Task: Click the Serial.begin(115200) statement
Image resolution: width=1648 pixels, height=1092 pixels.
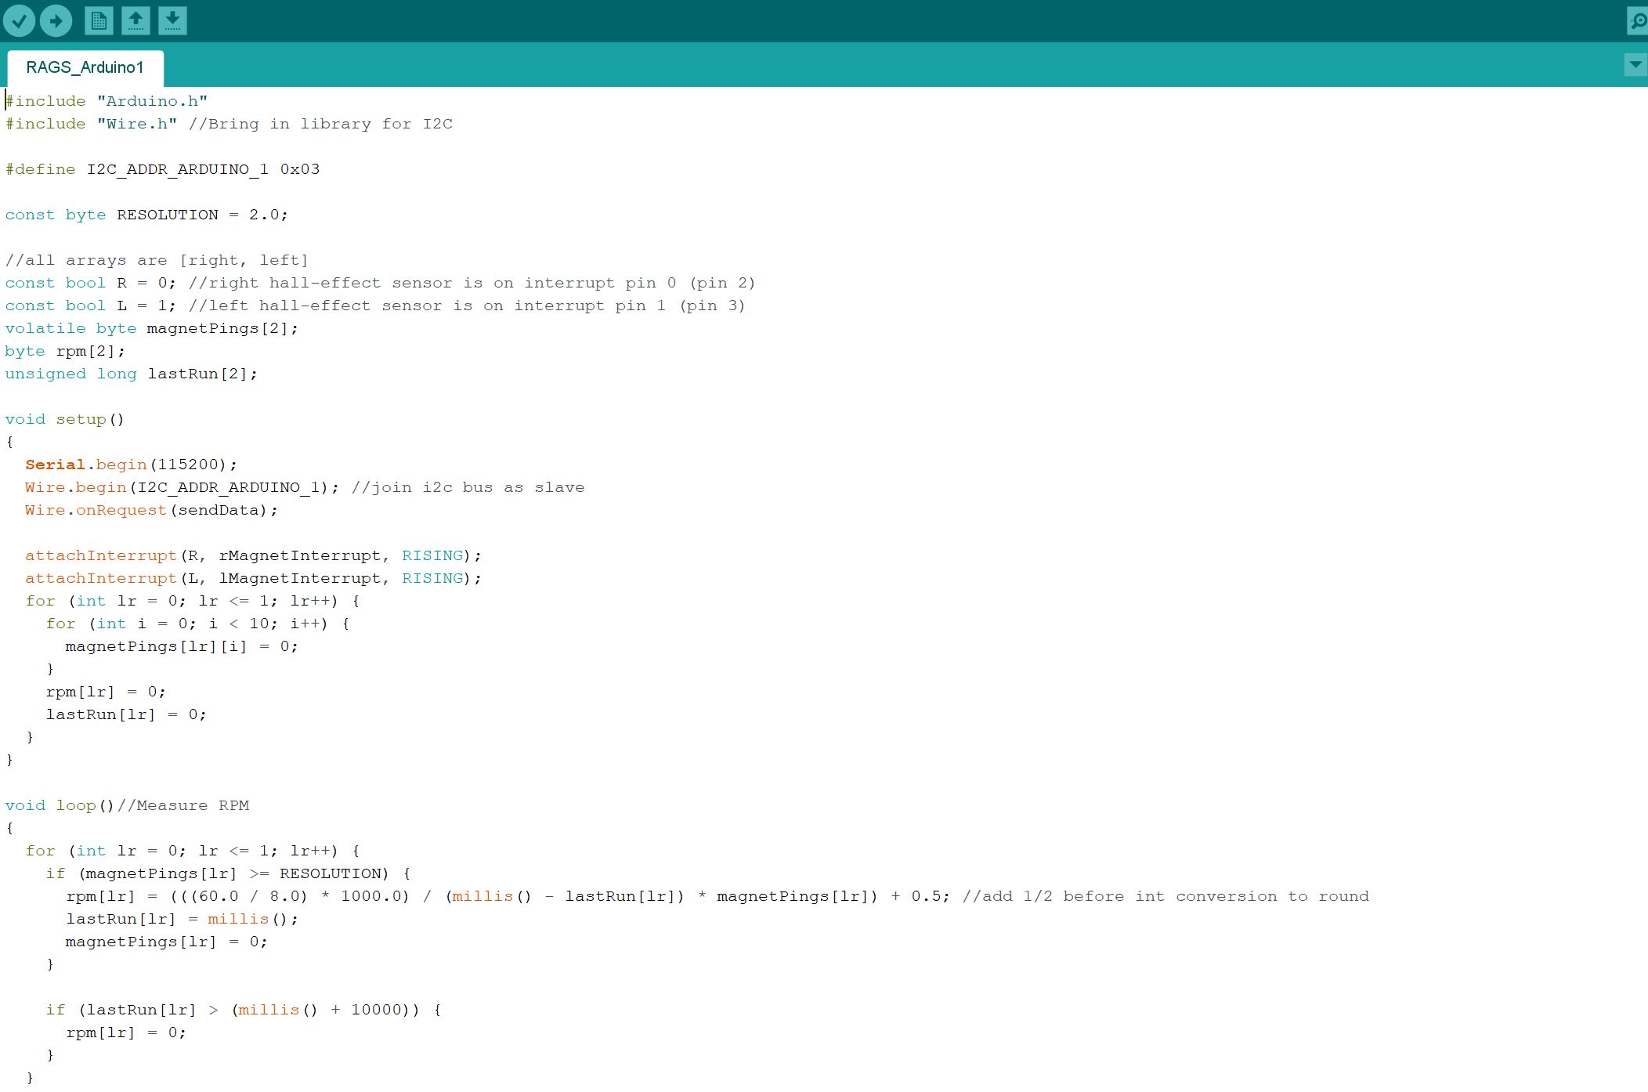Action: [x=131, y=465]
